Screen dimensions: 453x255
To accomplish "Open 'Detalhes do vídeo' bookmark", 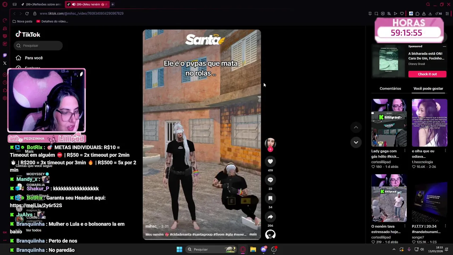I will [x=52, y=21].
